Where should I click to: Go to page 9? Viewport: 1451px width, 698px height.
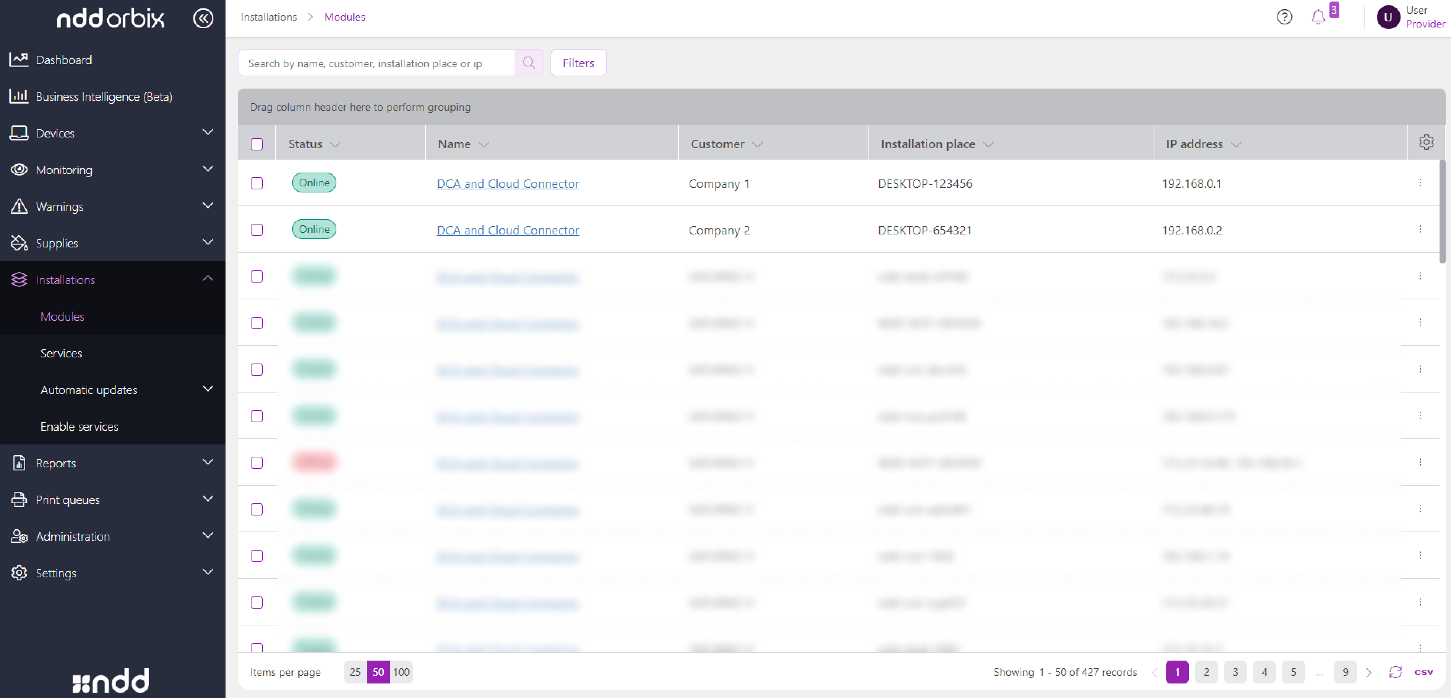click(1345, 672)
